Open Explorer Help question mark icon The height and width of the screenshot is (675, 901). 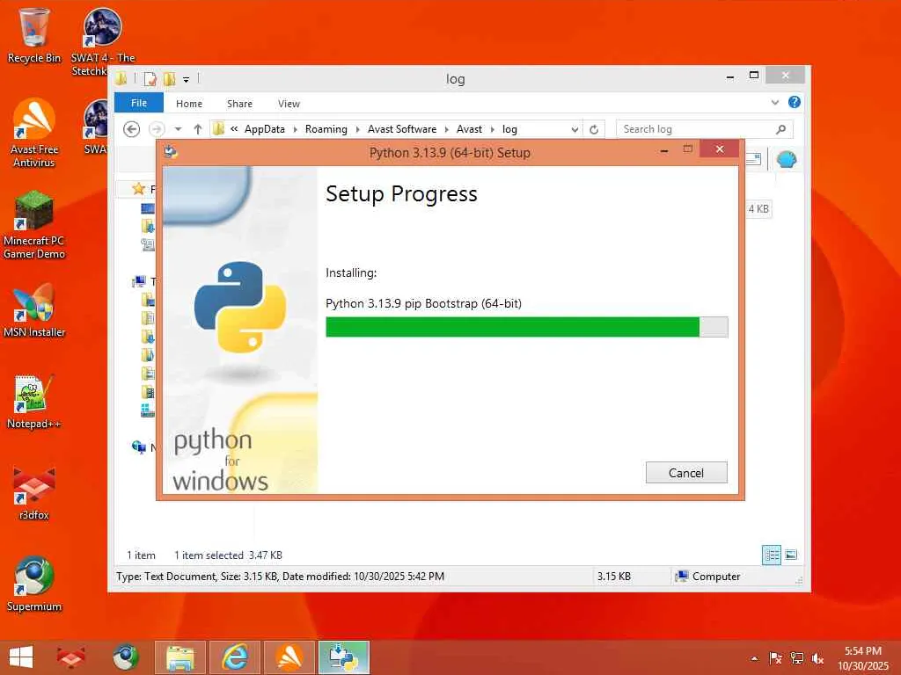pyautogui.click(x=795, y=102)
